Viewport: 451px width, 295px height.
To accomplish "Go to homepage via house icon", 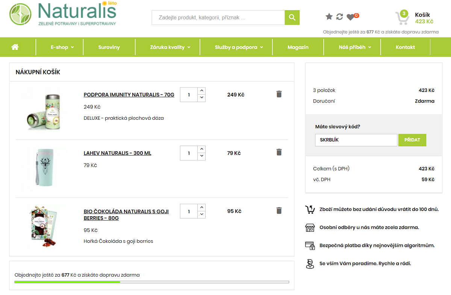I will 15,47.
